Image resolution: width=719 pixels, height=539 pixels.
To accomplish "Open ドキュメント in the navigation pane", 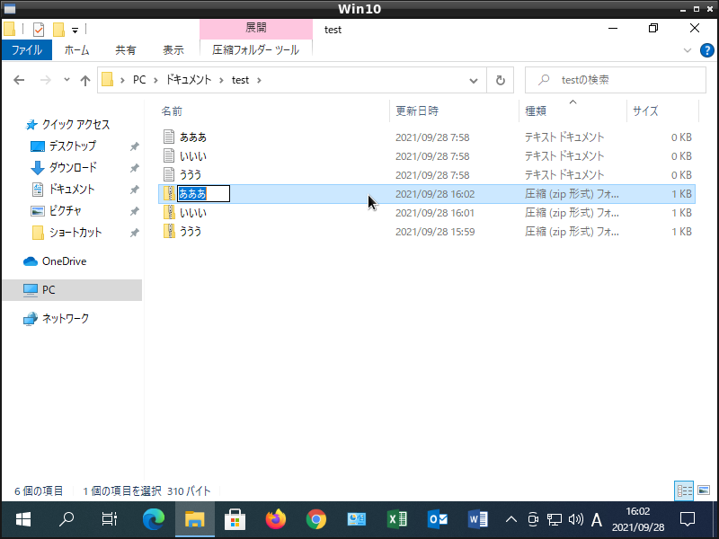I will coord(72,190).
